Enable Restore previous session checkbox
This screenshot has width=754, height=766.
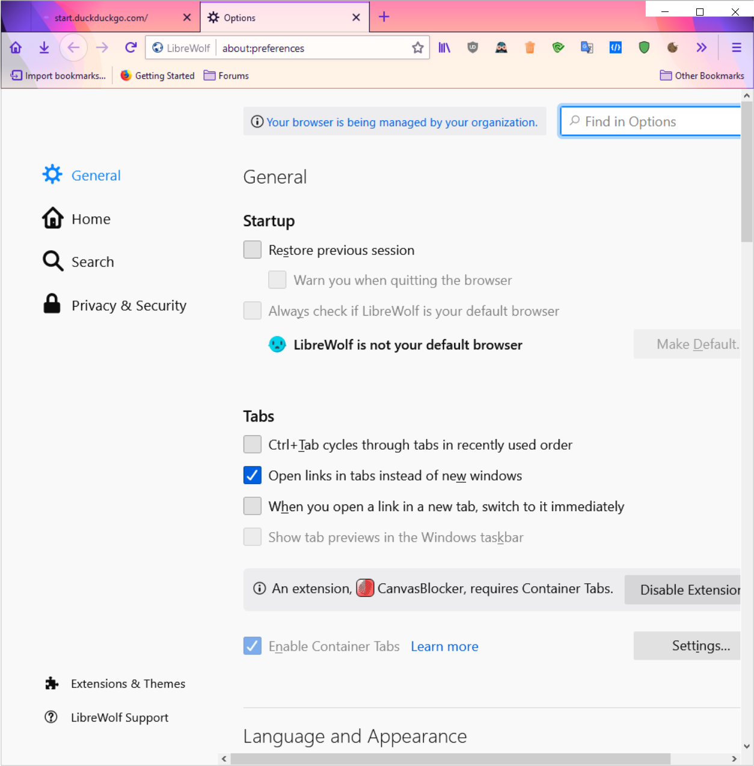pos(253,250)
